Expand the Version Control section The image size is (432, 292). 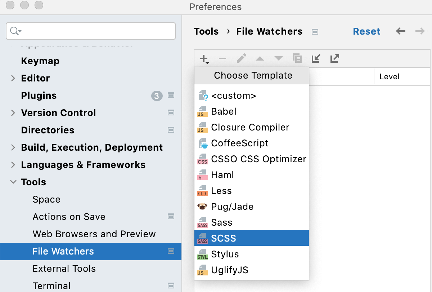(x=13, y=113)
